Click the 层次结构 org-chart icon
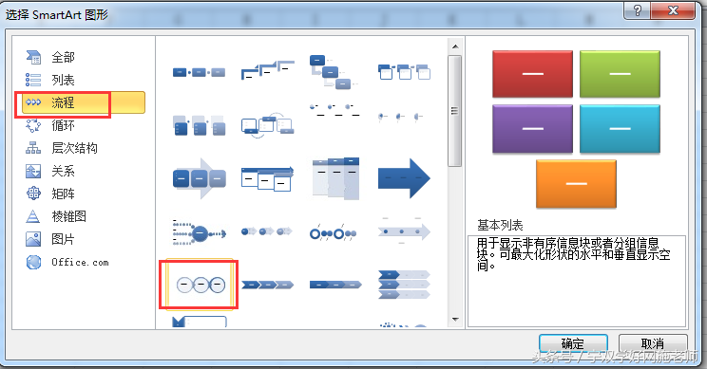 (33, 148)
